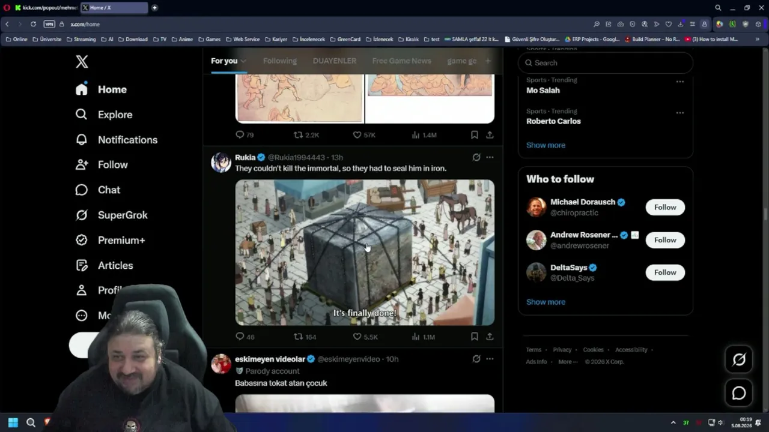769x432 pixels.
Task: Open the eskimeyen videolar profile name
Action: tap(270, 359)
